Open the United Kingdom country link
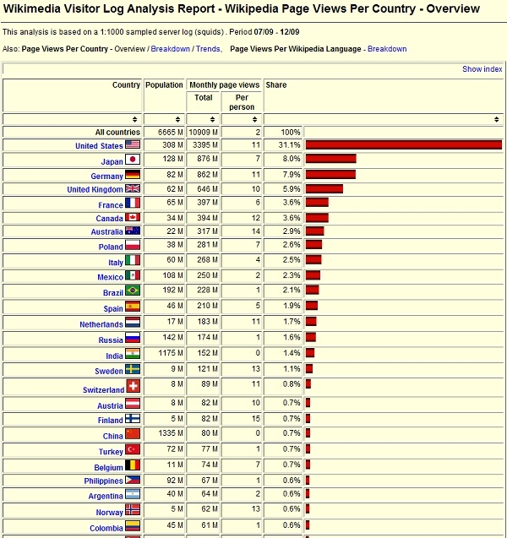507x538 pixels. (x=95, y=189)
